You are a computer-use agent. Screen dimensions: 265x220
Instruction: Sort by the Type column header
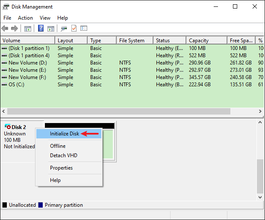tap(102, 41)
